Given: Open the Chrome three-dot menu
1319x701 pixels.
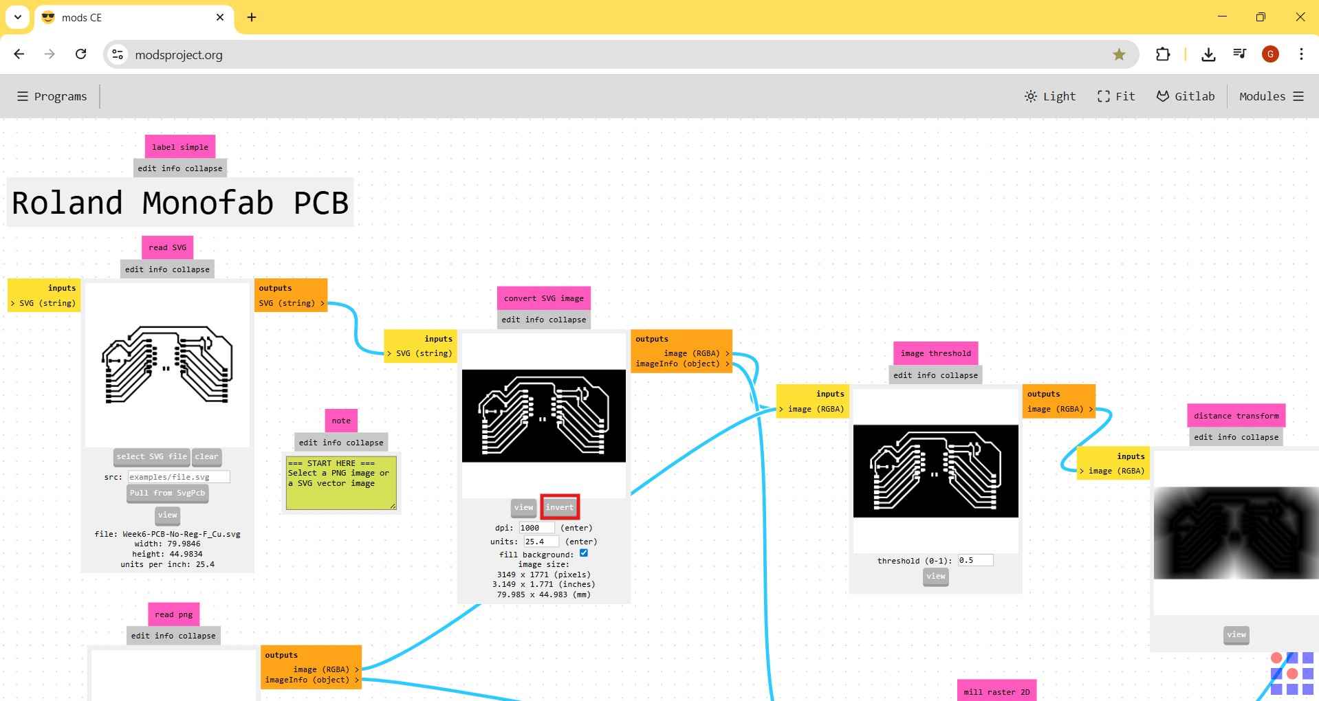Looking at the screenshot, I should pos(1301,54).
